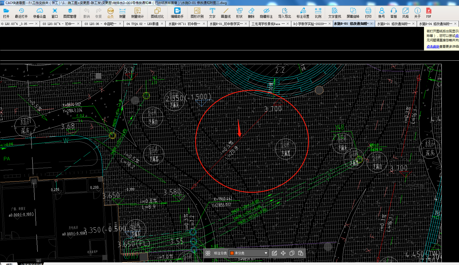The width and height of the screenshot is (459, 265).
Task: Open 测量统计 measurement statistics
Action: 137,13
